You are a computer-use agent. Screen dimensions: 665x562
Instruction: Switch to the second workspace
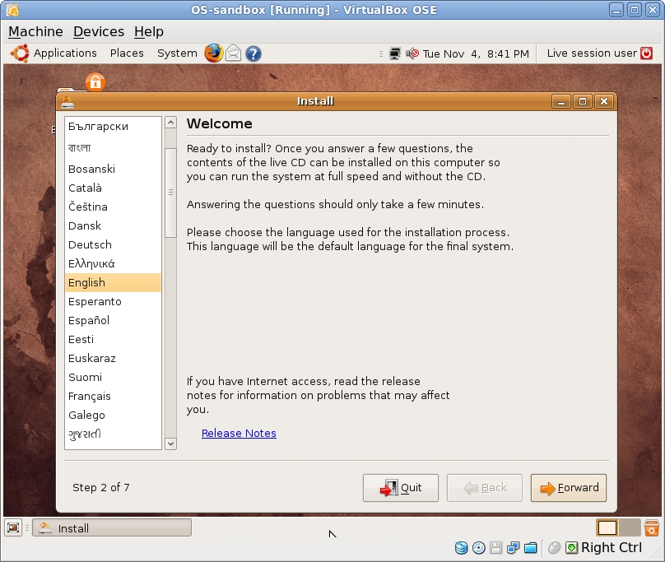point(630,528)
